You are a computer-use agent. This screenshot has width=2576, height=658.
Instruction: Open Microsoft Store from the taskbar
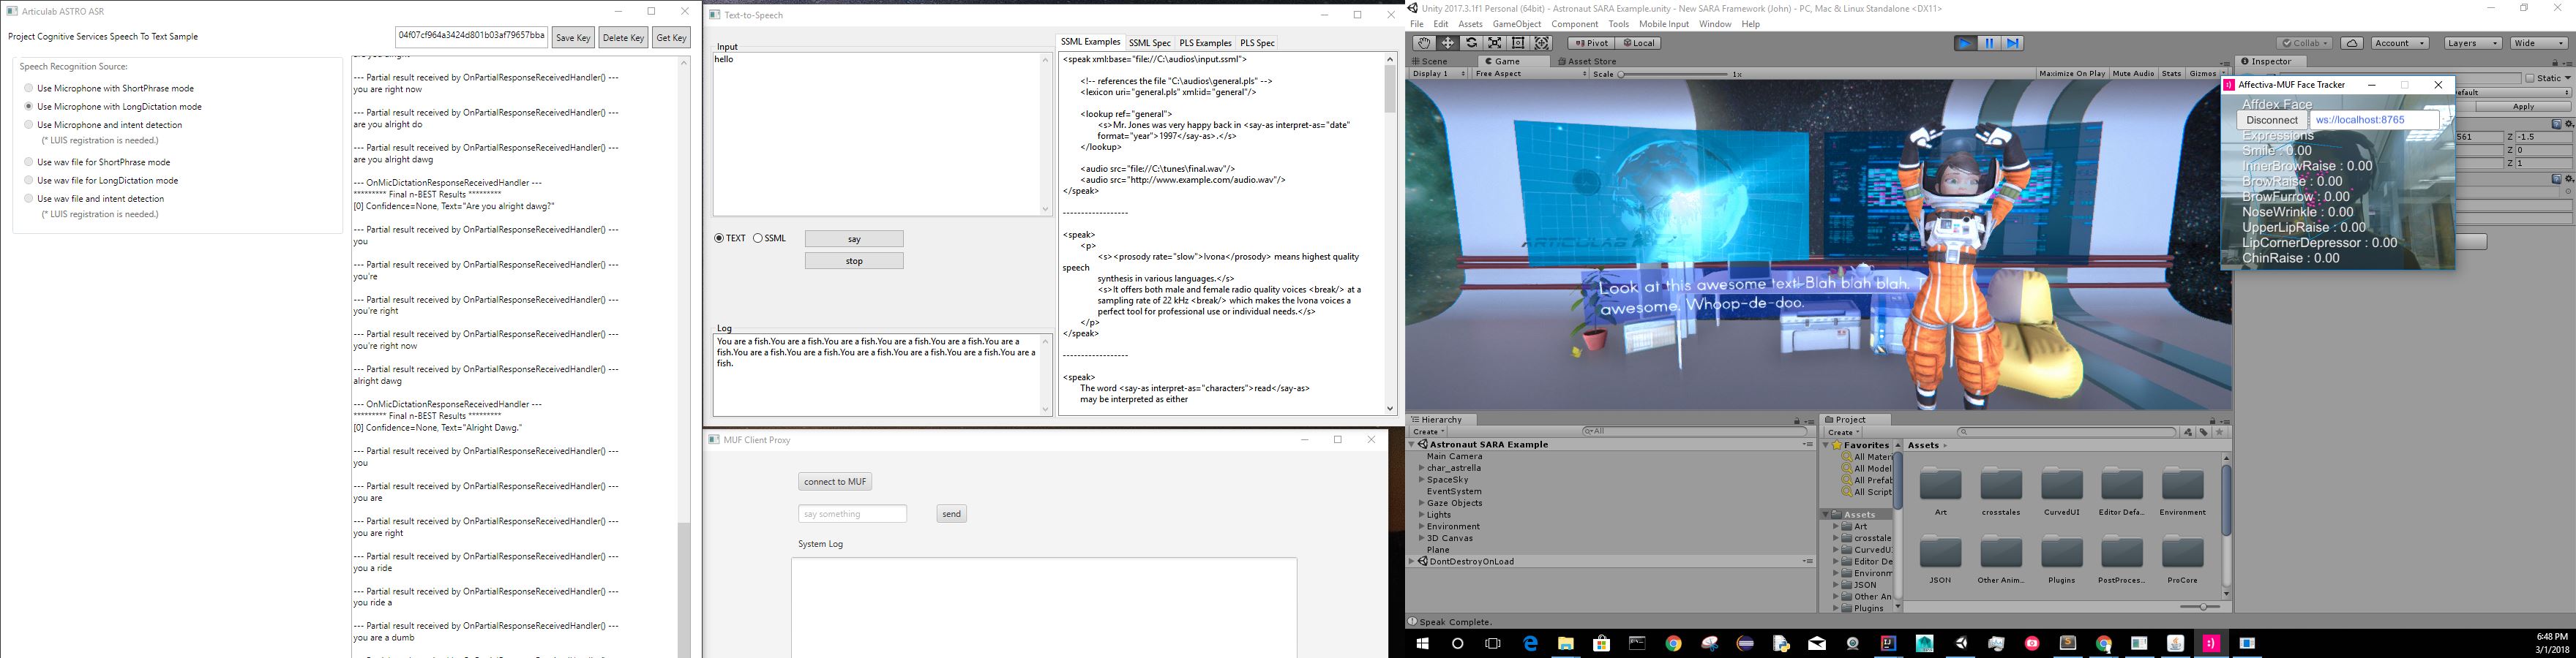1602,644
